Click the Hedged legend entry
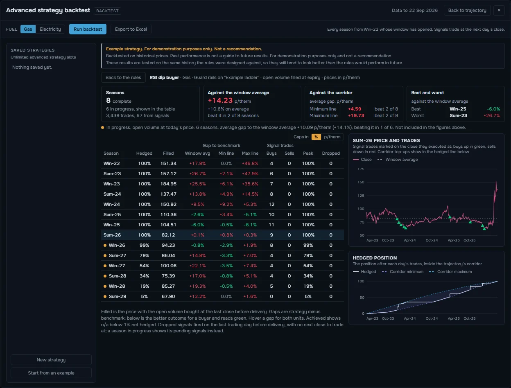 (364, 272)
